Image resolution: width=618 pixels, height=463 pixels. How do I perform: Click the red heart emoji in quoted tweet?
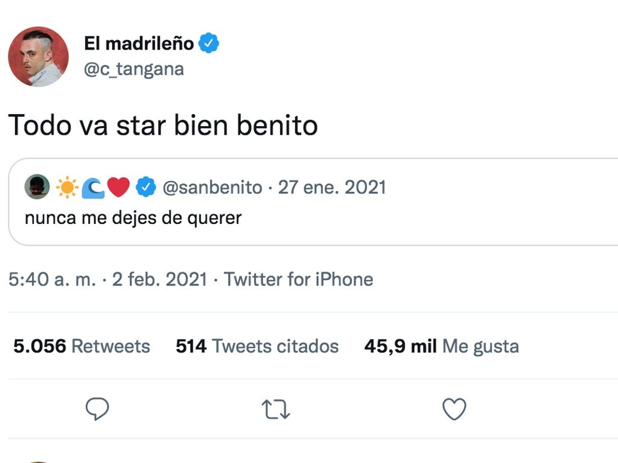[119, 187]
